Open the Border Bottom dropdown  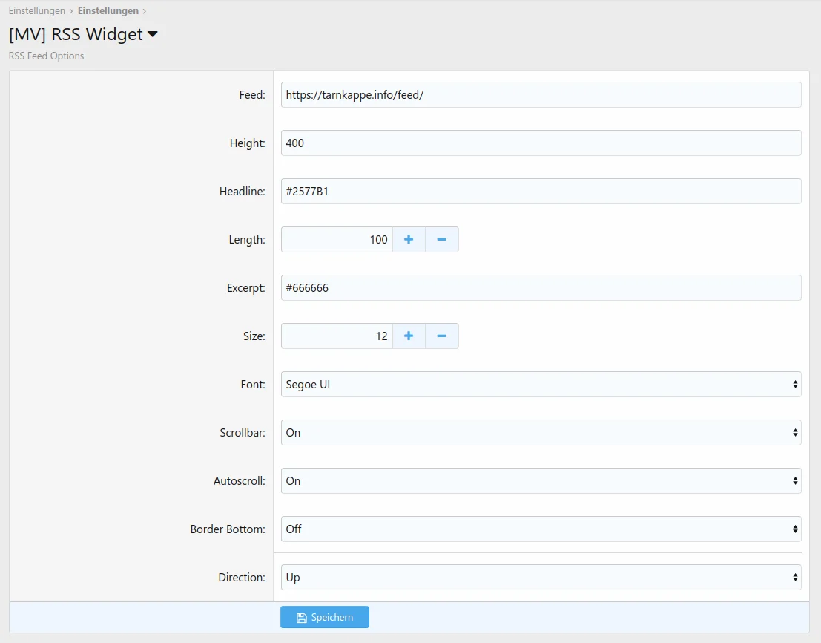[541, 529]
